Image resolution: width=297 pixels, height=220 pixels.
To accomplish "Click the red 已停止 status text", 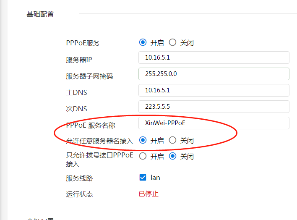I will (148, 194).
